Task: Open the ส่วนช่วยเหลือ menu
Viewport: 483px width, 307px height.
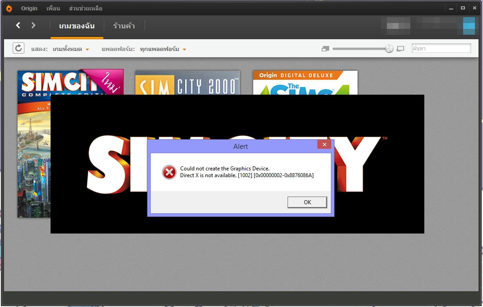Action: point(86,8)
